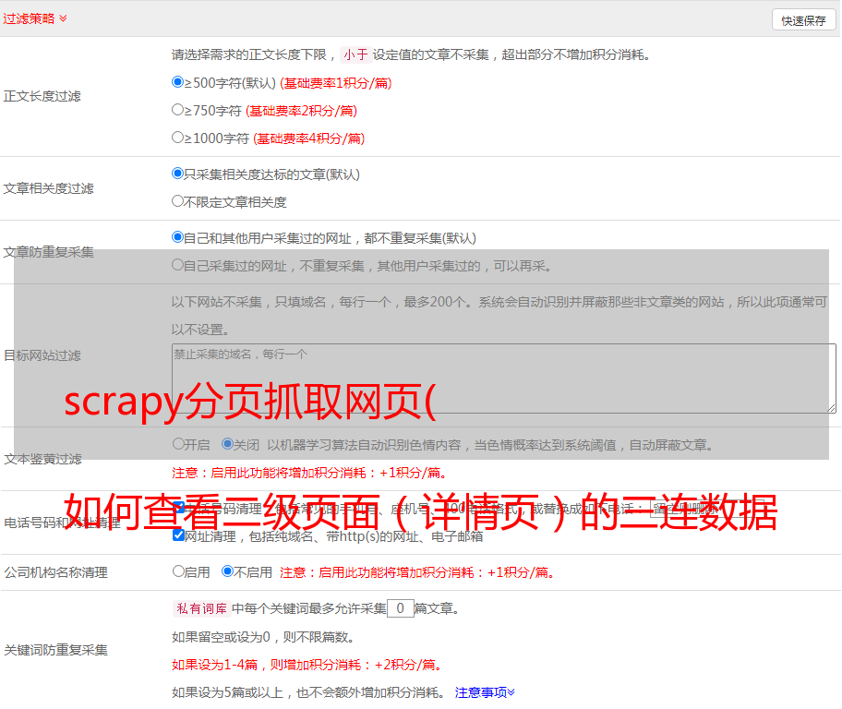
Task: Click red text 基础费率2积分/篇
Action: [x=301, y=111]
